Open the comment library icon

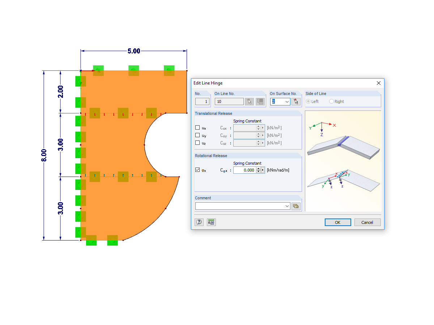[296, 206]
